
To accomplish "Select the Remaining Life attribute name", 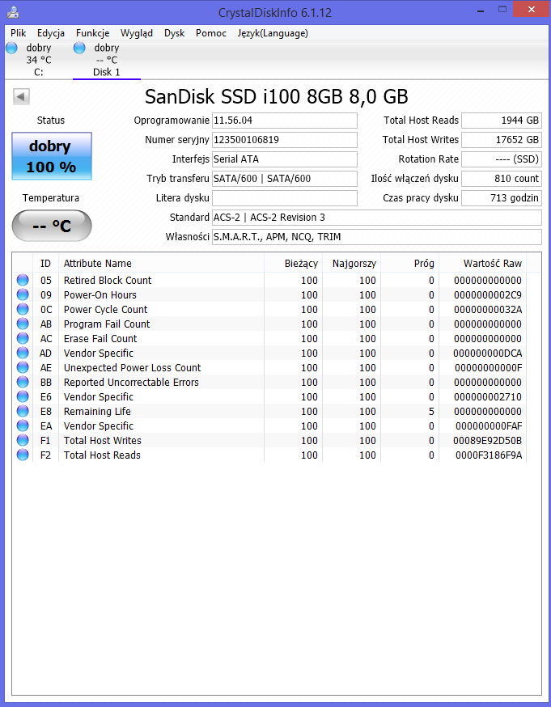I will [x=97, y=411].
